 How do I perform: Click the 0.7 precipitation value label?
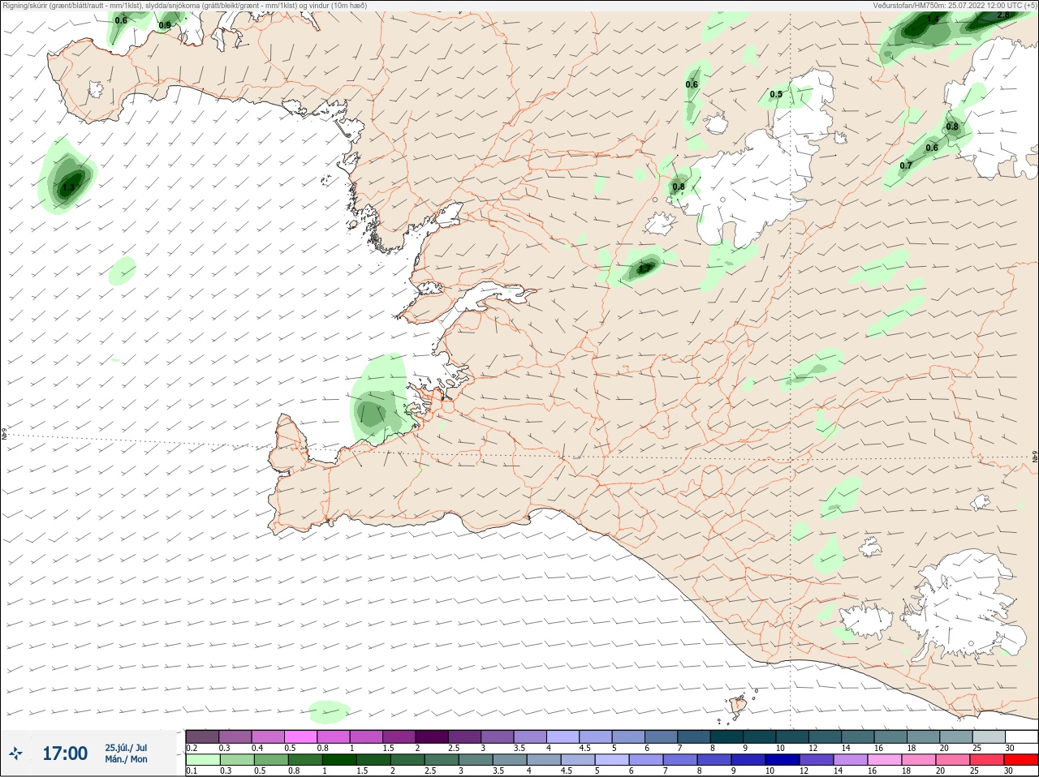pyautogui.click(x=906, y=165)
